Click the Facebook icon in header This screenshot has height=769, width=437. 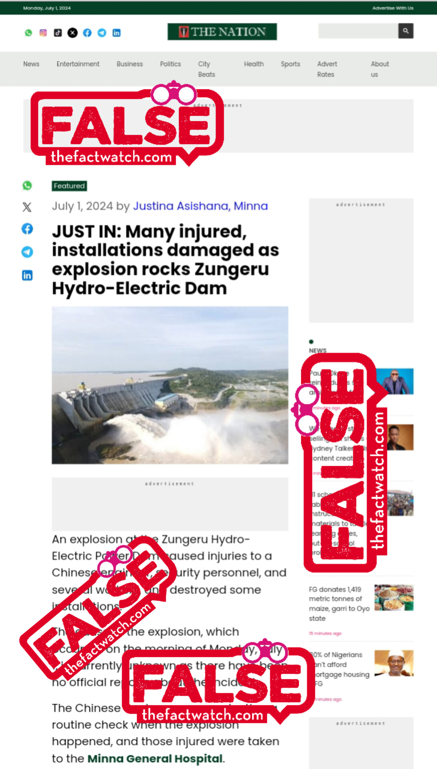(87, 33)
